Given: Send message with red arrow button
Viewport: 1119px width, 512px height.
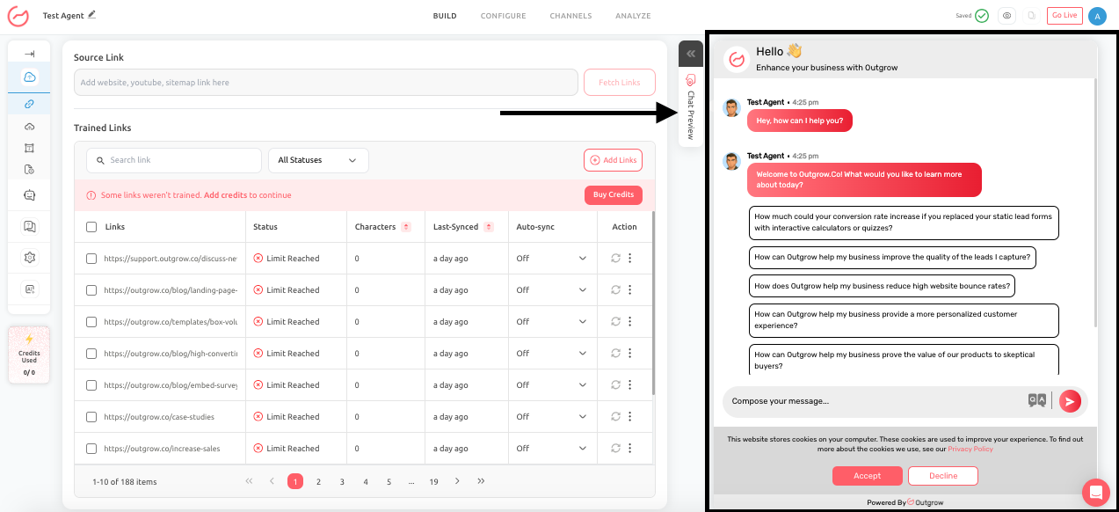Looking at the screenshot, I should click(x=1069, y=401).
